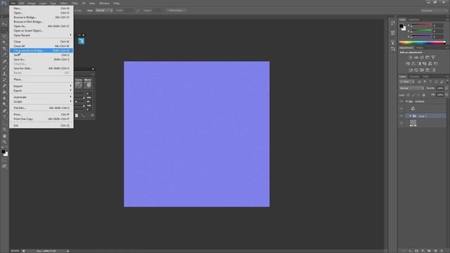The height and width of the screenshot is (253, 450).
Task: Toggle lock transparent pixels
Action: pos(409,95)
